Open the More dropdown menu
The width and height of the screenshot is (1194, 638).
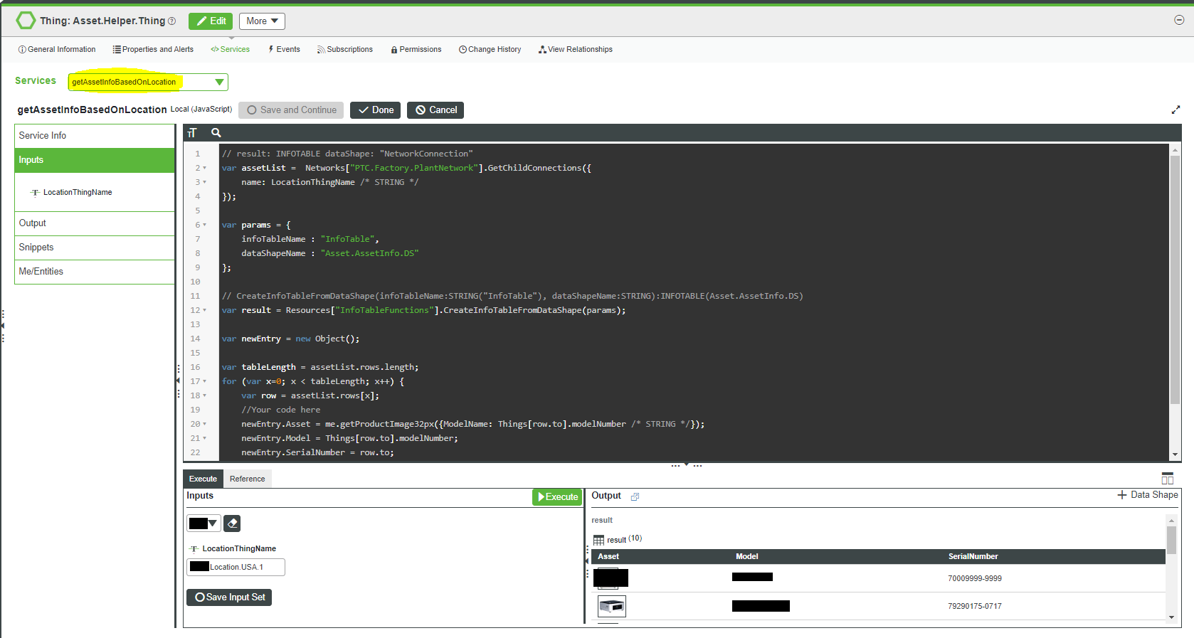click(262, 21)
